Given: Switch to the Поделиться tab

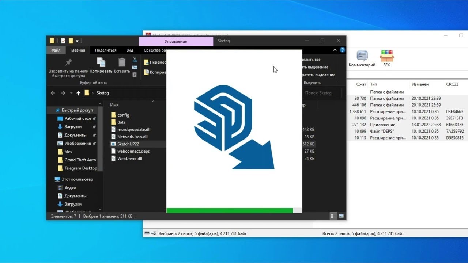Looking at the screenshot, I should pyautogui.click(x=106, y=50).
